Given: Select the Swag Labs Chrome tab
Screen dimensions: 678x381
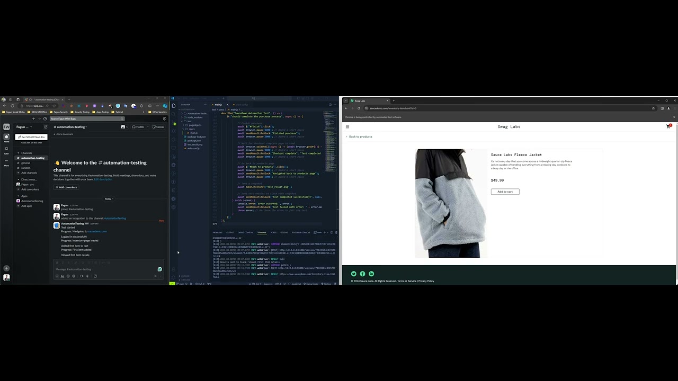Looking at the screenshot, I should tap(369, 101).
